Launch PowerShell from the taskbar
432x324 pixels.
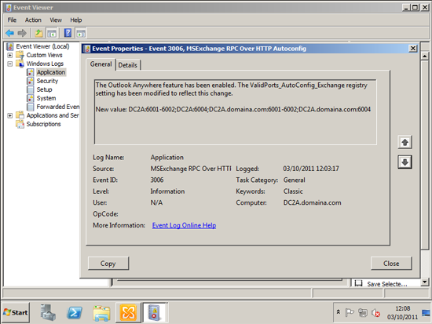[x=75, y=313]
